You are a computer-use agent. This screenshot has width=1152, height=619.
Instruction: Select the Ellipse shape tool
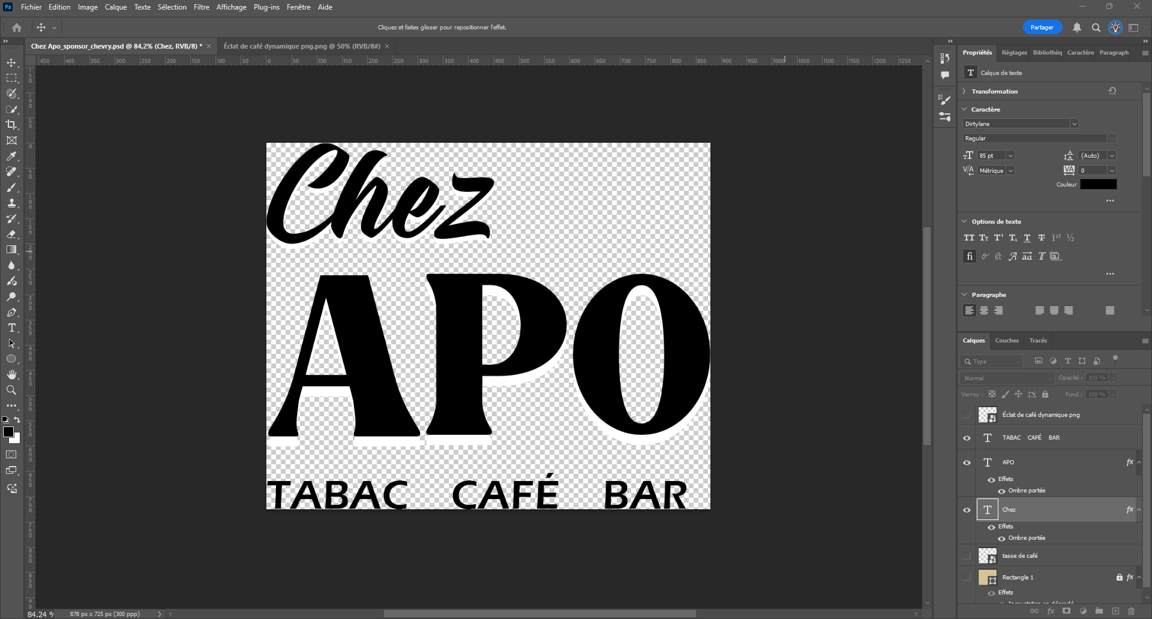[11, 359]
